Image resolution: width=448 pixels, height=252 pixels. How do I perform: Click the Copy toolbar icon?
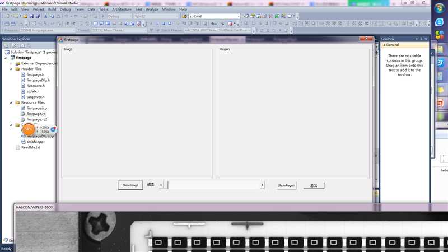52,16
